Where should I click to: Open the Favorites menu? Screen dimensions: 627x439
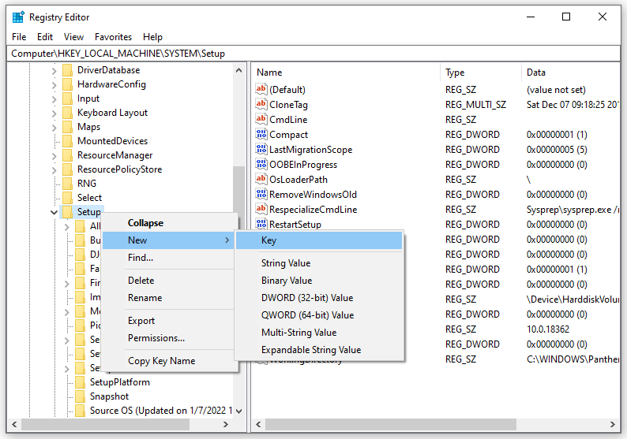(x=113, y=37)
